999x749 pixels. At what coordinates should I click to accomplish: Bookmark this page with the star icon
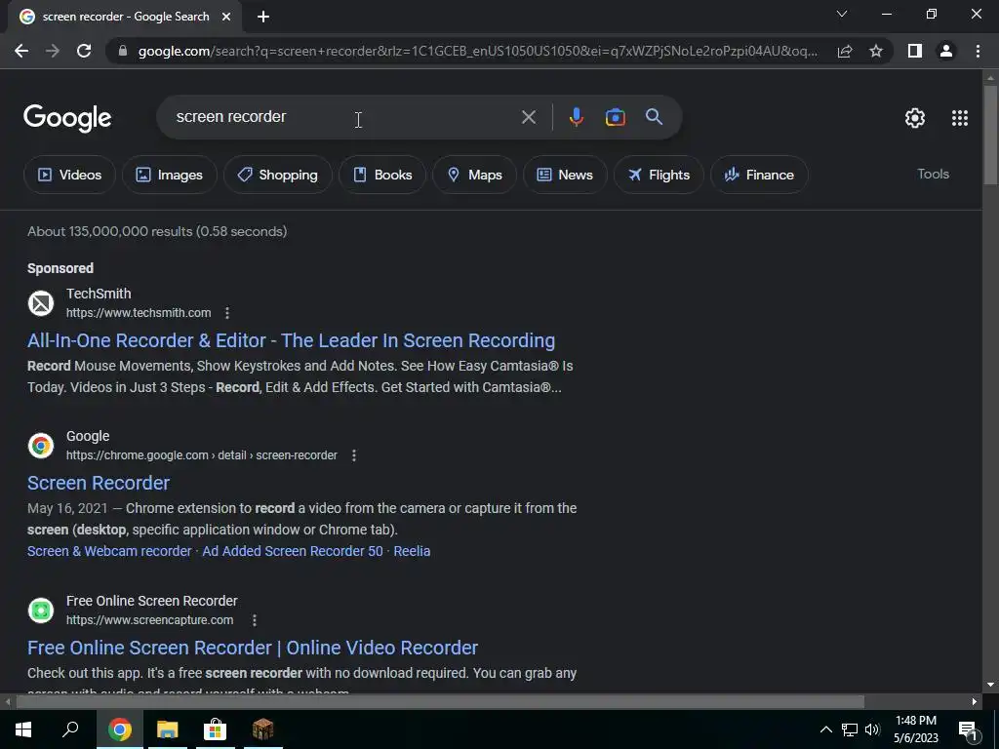tap(876, 51)
